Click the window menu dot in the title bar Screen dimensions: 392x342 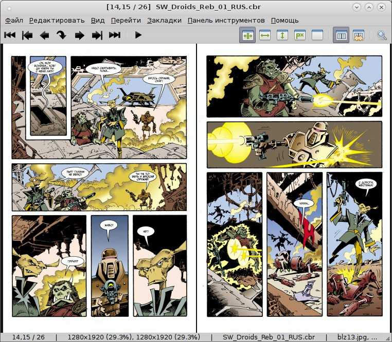(9, 8)
